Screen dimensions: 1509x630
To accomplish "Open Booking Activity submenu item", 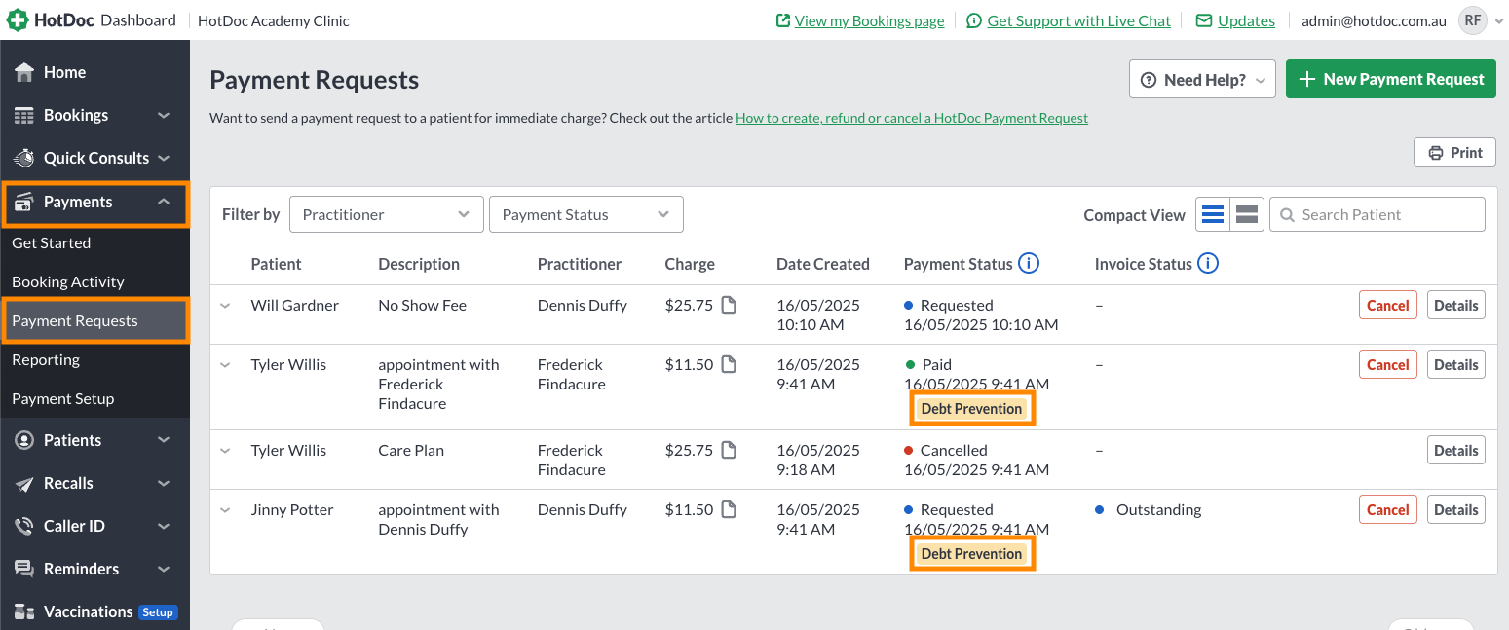I will [94, 281].
